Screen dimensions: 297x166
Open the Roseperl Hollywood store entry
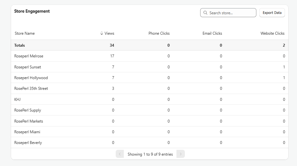[31, 78]
